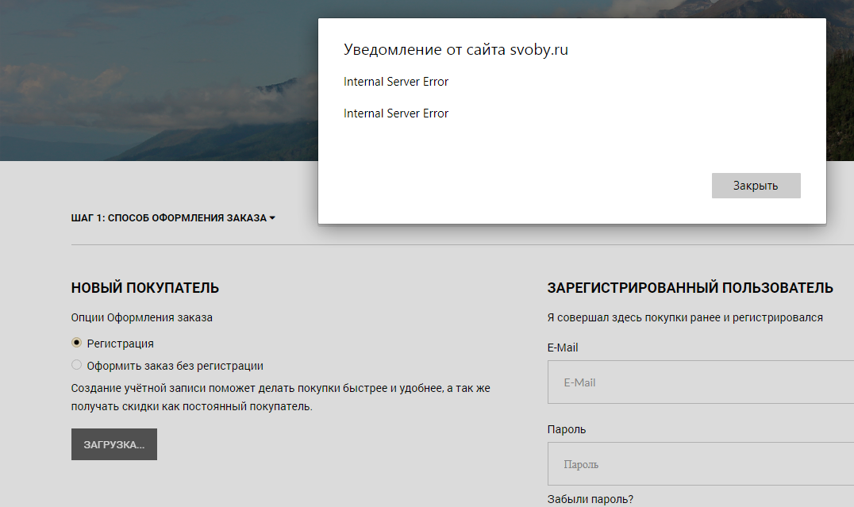Click the second Internal Server Error message
854x507 pixels.
pos(396,113)
